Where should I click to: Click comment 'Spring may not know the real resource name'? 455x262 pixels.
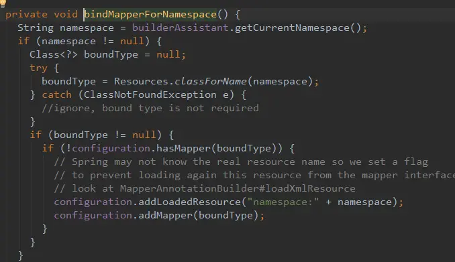coord(241,161)
